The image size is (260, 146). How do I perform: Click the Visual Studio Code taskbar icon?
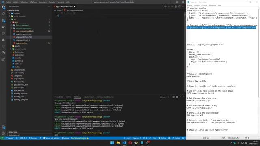(124, 143)
